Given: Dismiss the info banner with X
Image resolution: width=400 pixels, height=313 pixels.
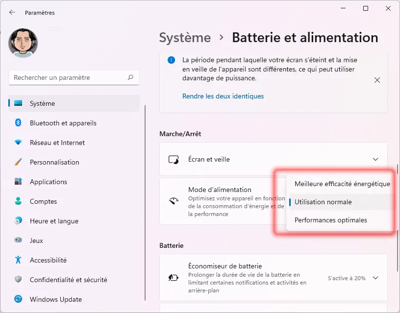Looking at the screenshot, I should pos(377,80).
